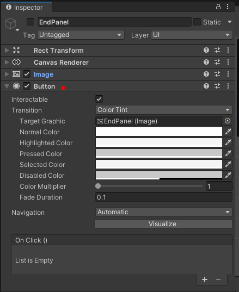Open the Static flags dropdown arrow
Image resolution: width=239 pixels, height=292 pixels.
[230, 22]
